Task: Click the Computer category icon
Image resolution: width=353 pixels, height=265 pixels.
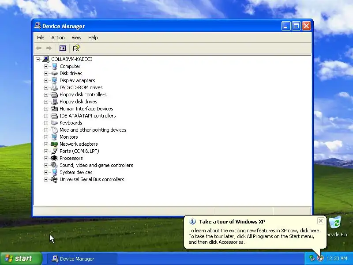Action: [x=54, y=66]
